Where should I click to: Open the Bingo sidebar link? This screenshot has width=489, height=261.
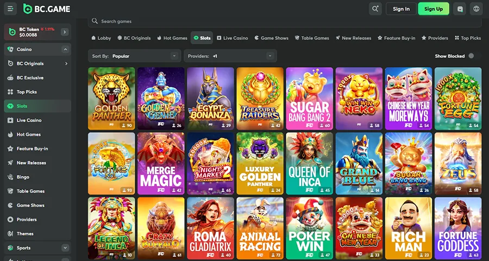(x=37, y=177)
